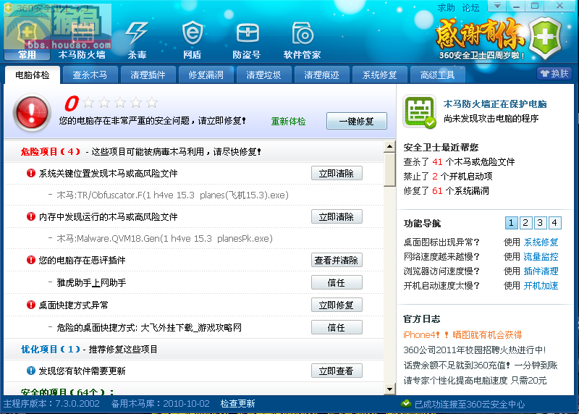Click the 木马防火墙正在保护电脑 heading
The height and width of the screenshot is (414, 579).
(495, 104)
